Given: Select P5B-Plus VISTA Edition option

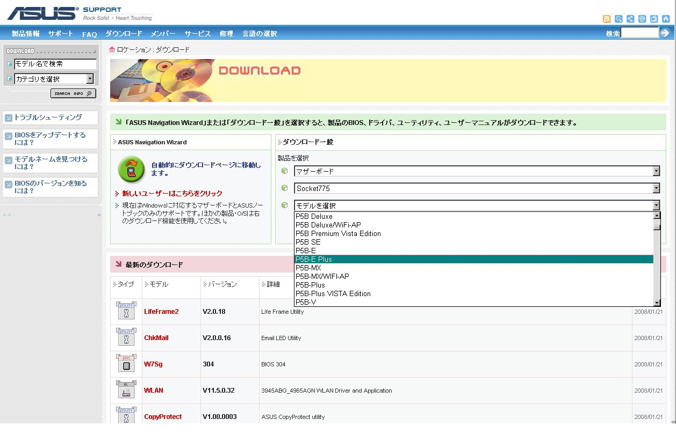Looking at the screenshot, I should 474,293.
